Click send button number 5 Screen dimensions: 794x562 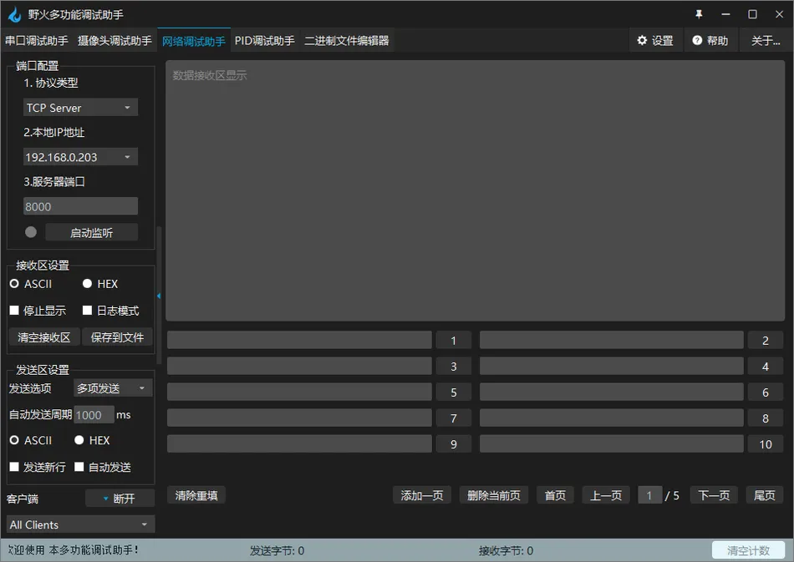454,392
